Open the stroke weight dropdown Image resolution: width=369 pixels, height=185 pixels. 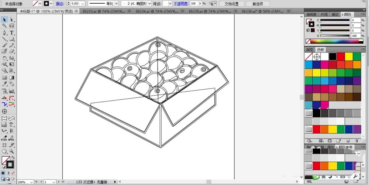tap(82, 4)
